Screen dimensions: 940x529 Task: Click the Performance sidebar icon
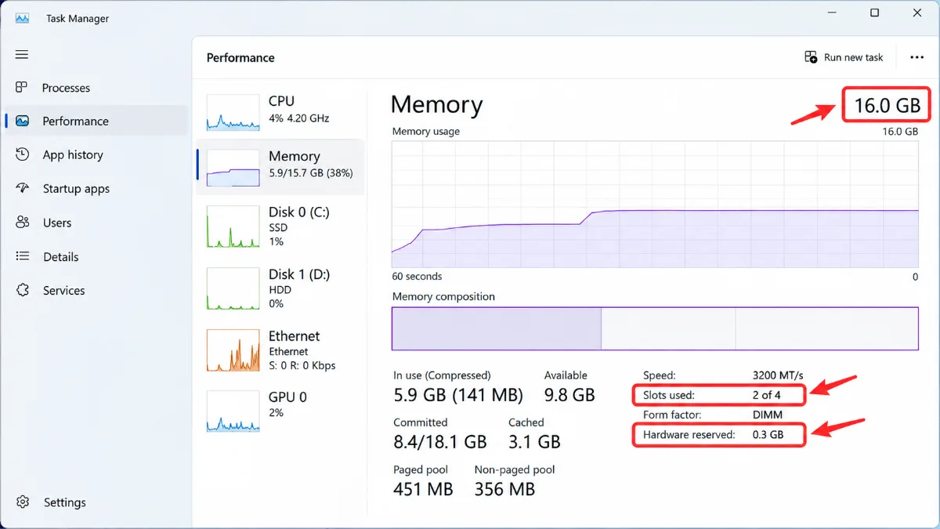point(22,121)
